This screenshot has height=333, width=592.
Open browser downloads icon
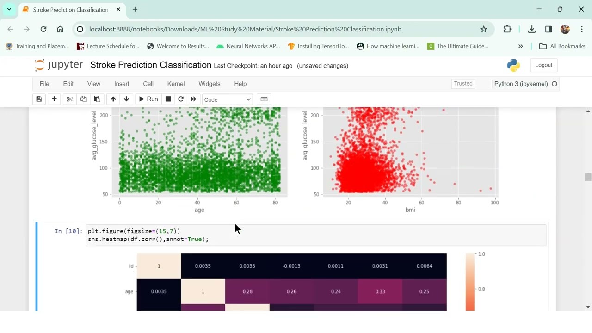532,29
